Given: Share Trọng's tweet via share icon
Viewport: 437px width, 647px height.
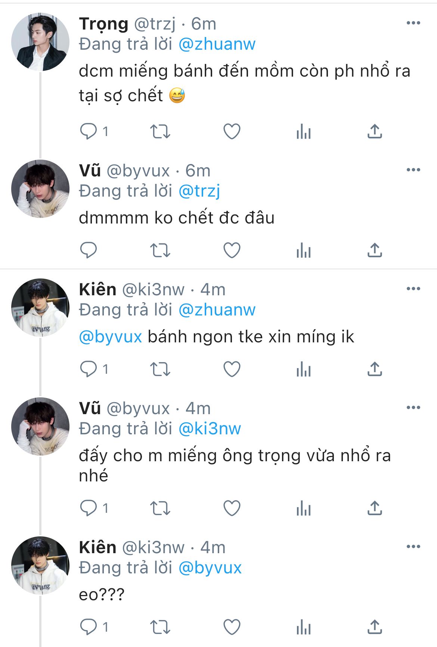Looking at the screenshot, I should pos(375,132).
